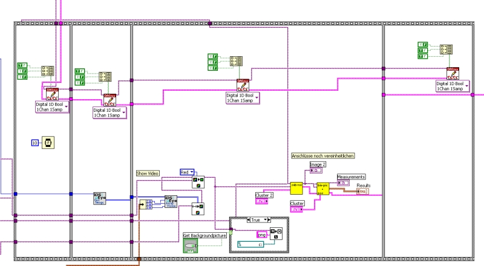
Task: Select the DAQmx Write node in third frame
Action: [243, 85]
